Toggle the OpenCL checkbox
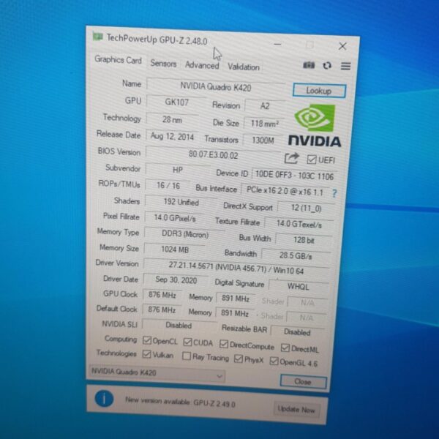This screenshot has height=439, width=439. tap(147, 340)
